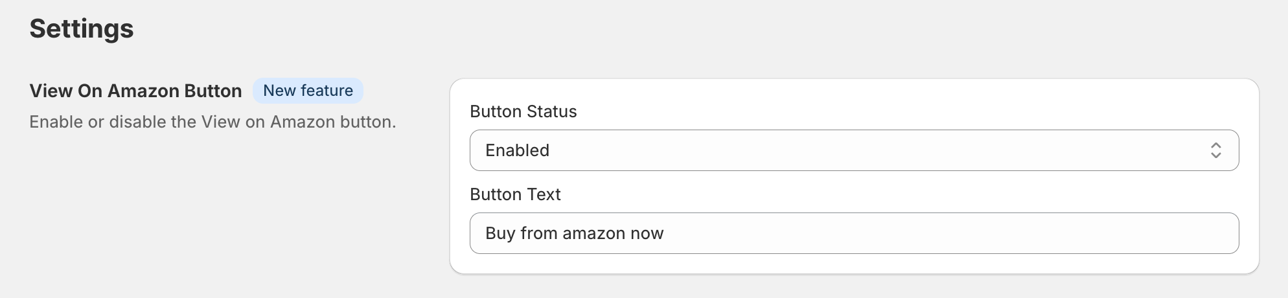The height and width of the screenshot is (298, 1288).
Task: Click the Settings page heading
Action: point(82,29)
